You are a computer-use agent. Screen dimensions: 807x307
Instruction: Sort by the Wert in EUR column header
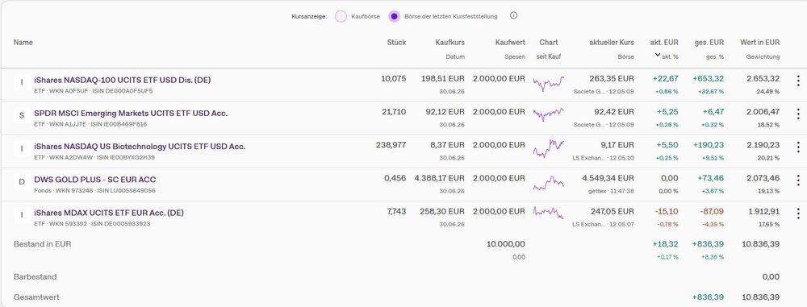(759, 42)
